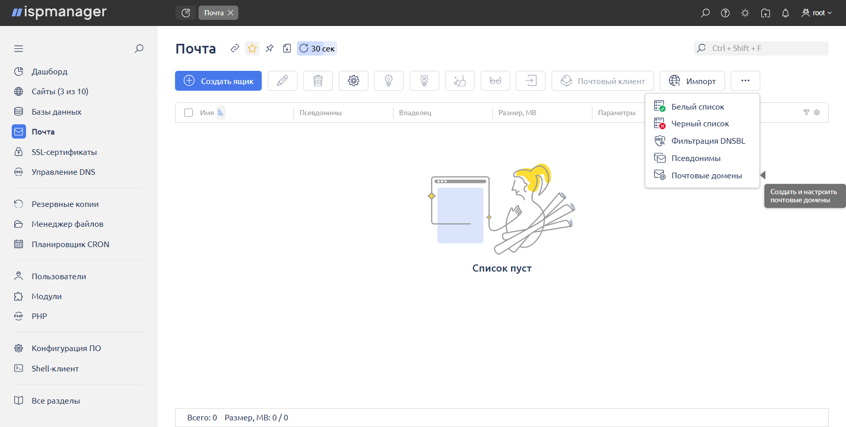The width and height of the screenshot is (846, 427).
Task: Click the light bulb enable icon
Action: 388,81
